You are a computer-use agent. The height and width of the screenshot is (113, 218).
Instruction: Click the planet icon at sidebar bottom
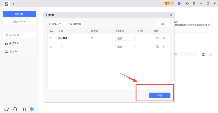[7, 109]
